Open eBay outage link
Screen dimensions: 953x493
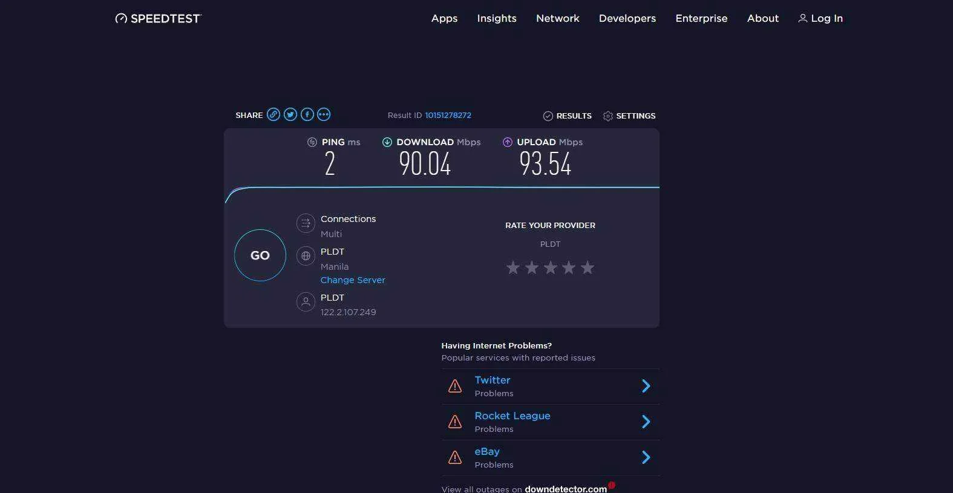pyautogui.click(x=487, y=451)
